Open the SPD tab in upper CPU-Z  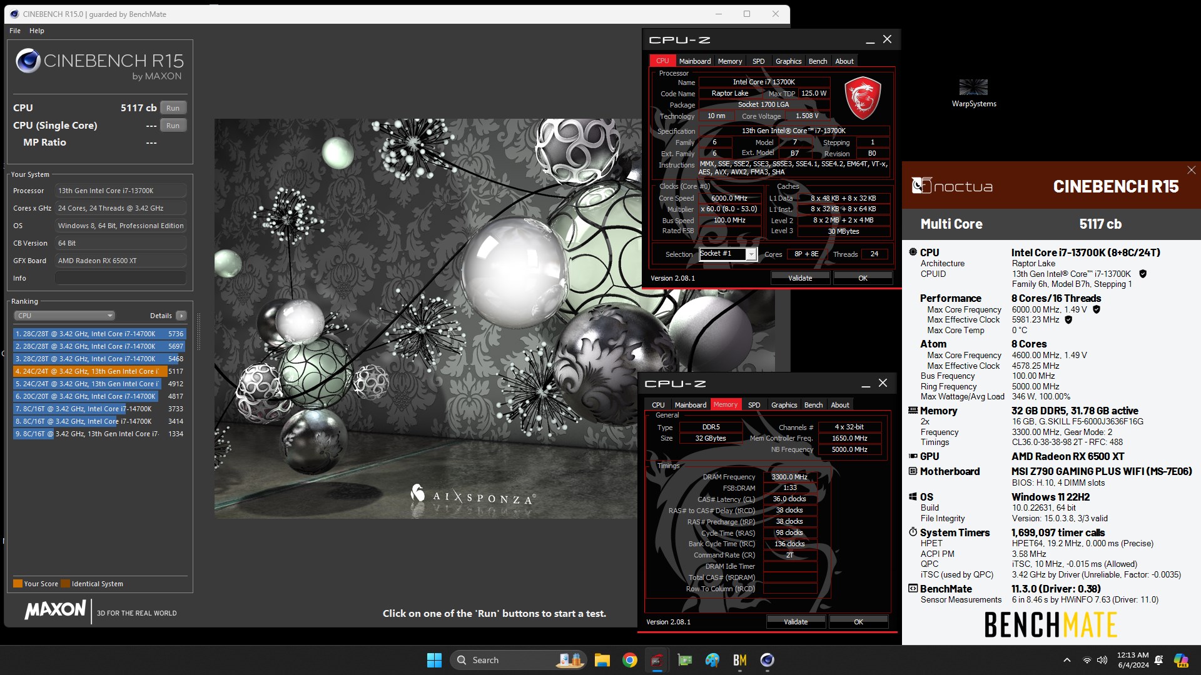tap(758, 61)
